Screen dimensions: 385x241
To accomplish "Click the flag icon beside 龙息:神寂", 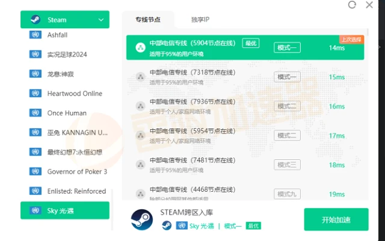I will [35, 74].
